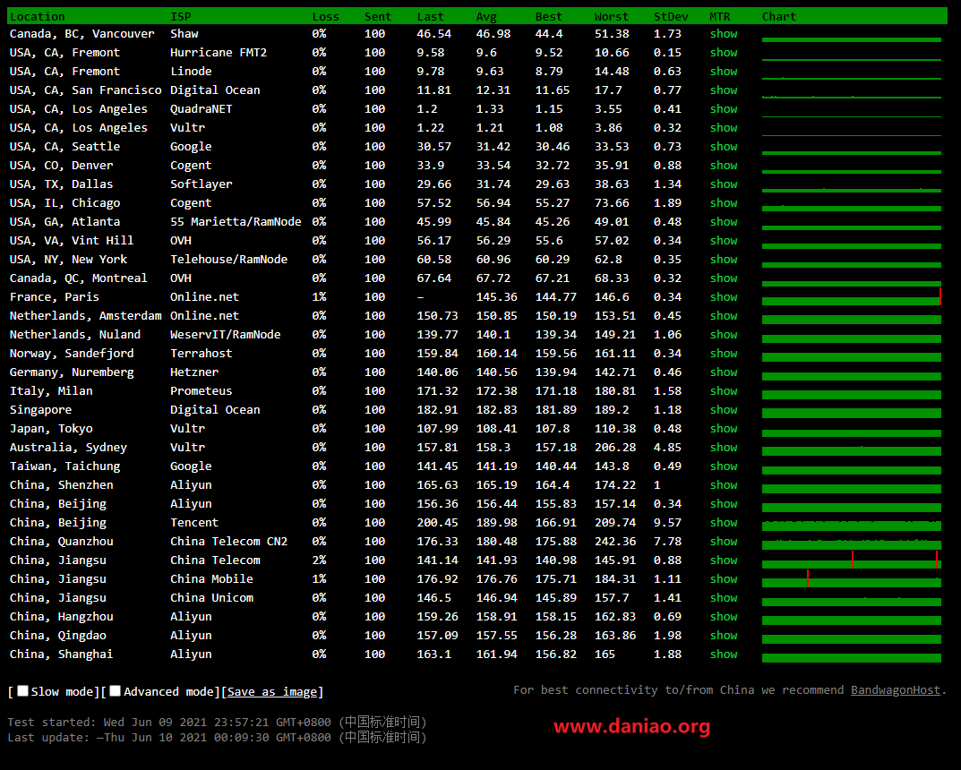The image size is (961, 770).
Task: Show MTR for Norway, Sandefjord Terrahost
Action: 723,354
